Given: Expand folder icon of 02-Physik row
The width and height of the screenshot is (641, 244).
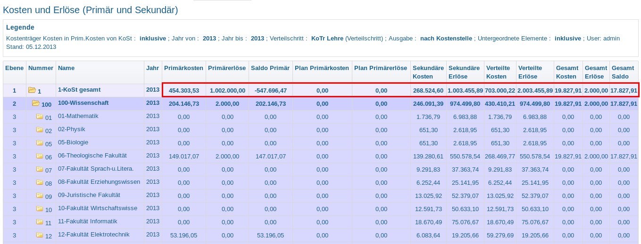Looking at the screenshot, I should [x=40, y=129].
